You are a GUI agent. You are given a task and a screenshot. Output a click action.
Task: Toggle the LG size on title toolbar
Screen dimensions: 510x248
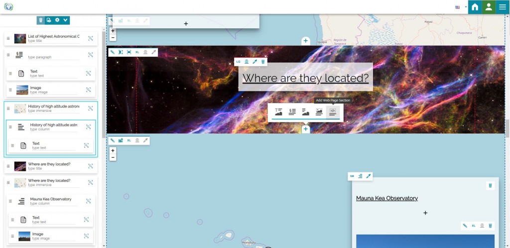238,62
